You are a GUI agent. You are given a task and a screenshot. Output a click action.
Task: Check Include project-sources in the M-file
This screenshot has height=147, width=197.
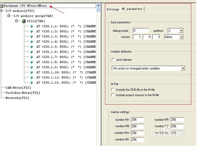(112, 95)
